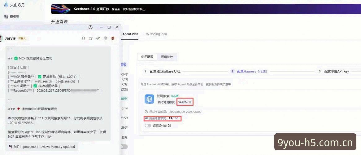Click the web_search tool name row
Image resolution: width=361 pixels, height=155 pixels.
tap(44, 81)
